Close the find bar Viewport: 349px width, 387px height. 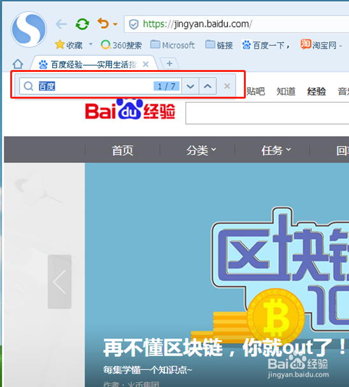coord(227,86)
